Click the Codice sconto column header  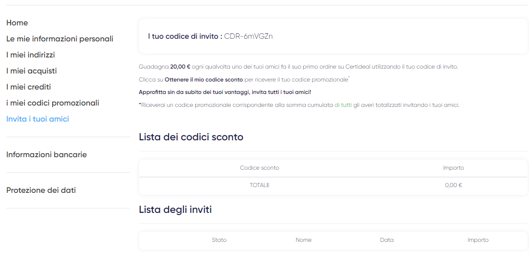click(x=259, y=168)
